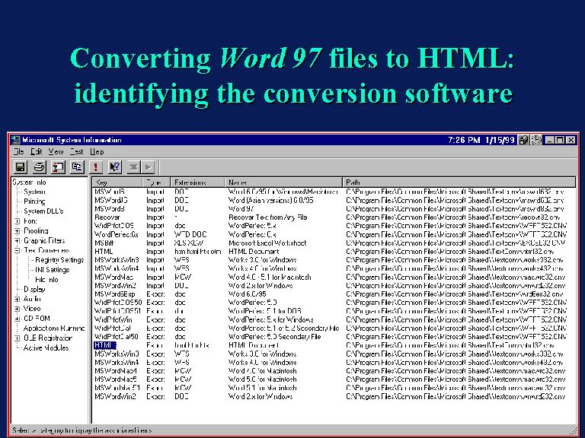Open the menu between View and Help

coord(76,151)
